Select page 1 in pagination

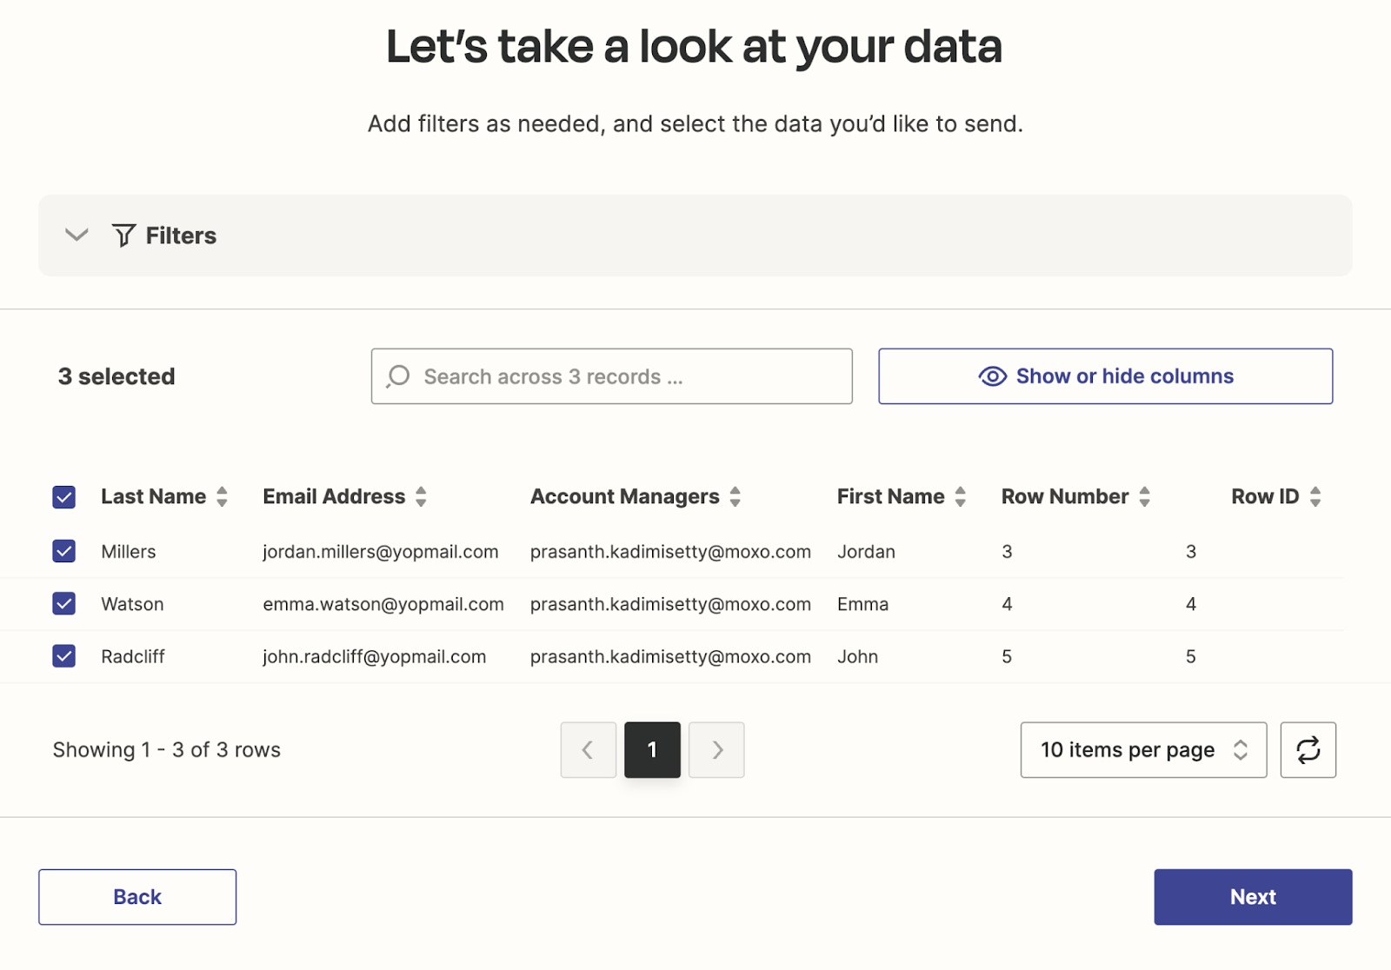pos(652,749)
